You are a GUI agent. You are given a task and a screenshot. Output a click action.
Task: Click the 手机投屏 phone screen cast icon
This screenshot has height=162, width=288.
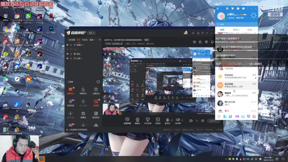[x=148, y=121]
